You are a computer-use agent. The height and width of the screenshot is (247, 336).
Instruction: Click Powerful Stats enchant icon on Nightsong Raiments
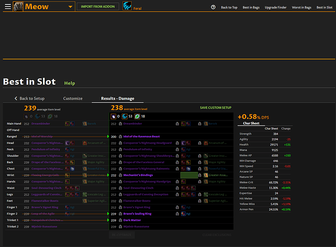[206, 168]
